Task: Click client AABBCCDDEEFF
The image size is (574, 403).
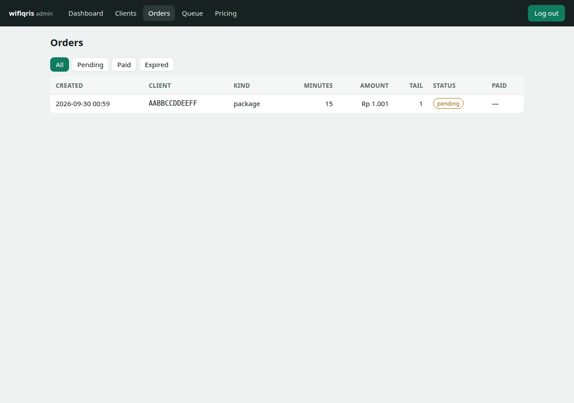Action: 173,103
